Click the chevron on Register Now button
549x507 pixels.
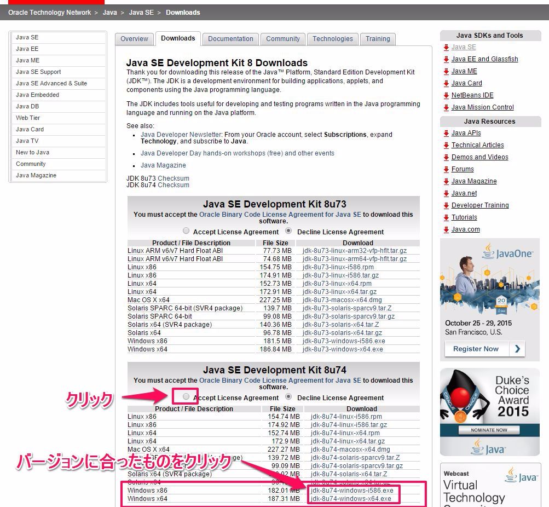(517, 348)
